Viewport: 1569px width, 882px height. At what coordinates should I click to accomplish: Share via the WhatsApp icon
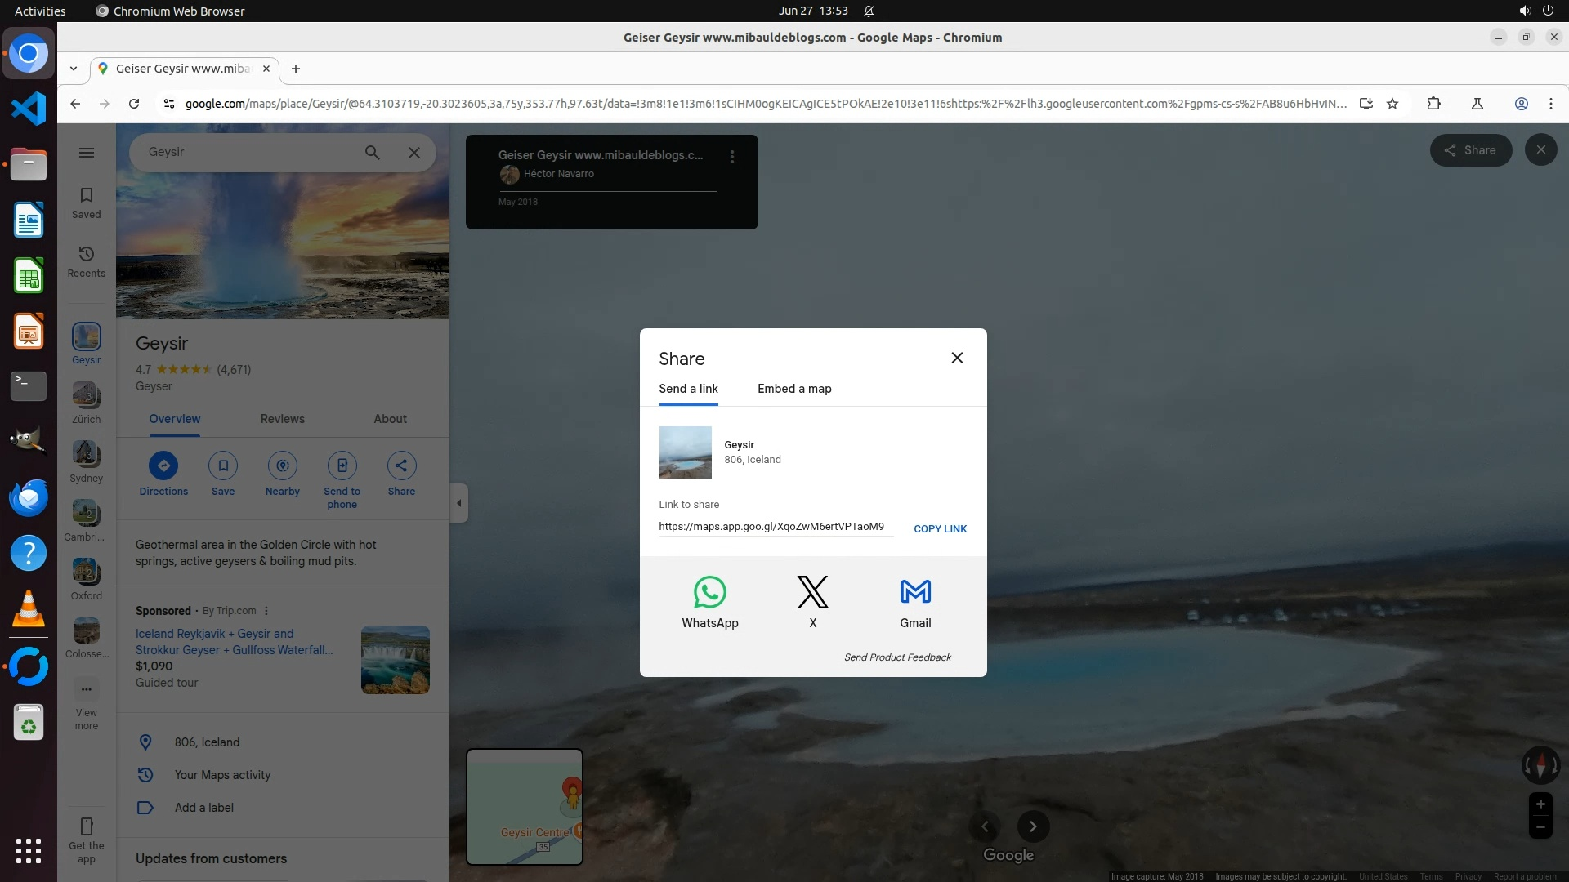point(709,593)
